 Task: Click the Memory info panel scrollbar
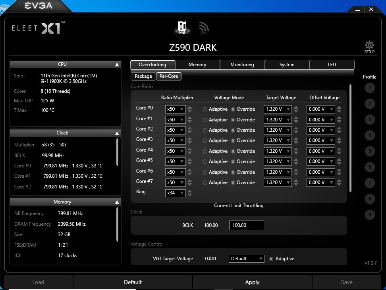117,224
